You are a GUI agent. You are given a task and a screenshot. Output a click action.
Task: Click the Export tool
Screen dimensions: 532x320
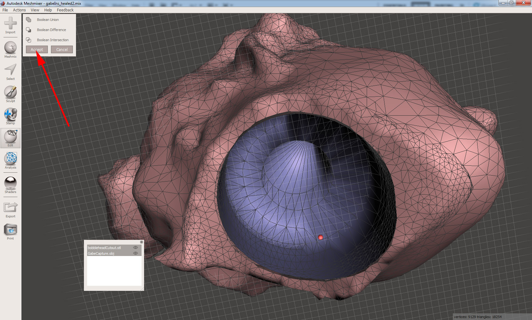coord(10,209)
